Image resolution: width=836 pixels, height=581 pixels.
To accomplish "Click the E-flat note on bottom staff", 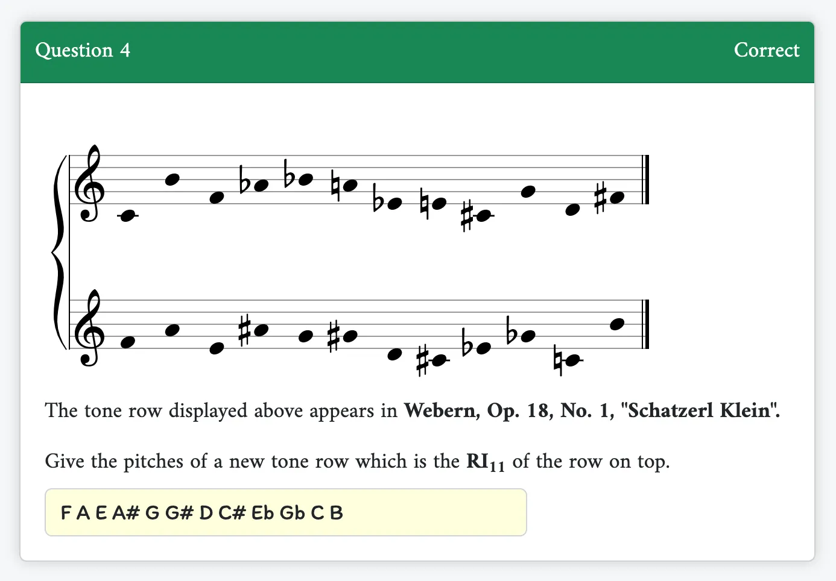I will coord(477,346).
